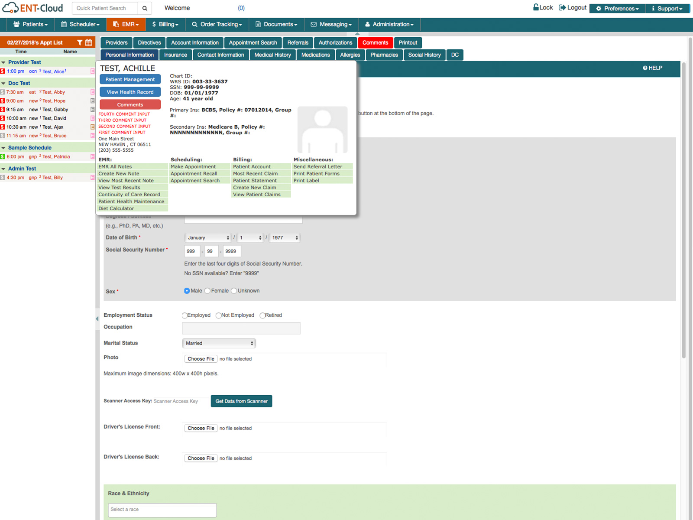Image resolution: width=693 pixels, height=520 pixels.
Task: Select the Retired employment status option
Action: [262, 315]
